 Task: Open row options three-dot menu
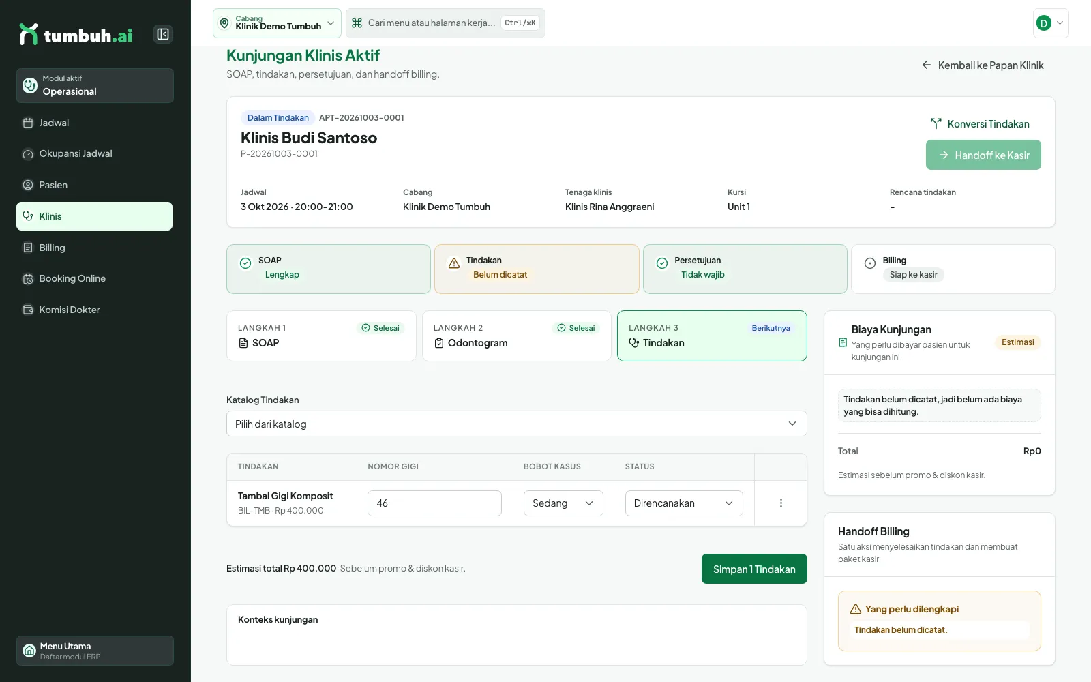tap(781, 503)
